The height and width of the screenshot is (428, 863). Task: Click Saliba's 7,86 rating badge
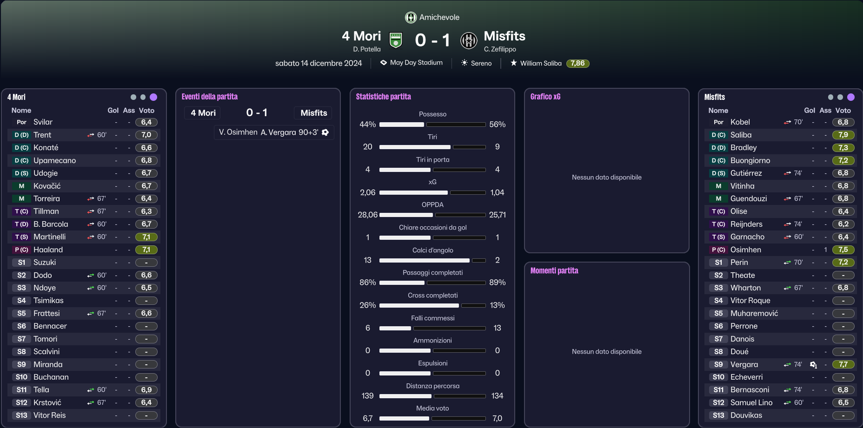coord(578,63)
